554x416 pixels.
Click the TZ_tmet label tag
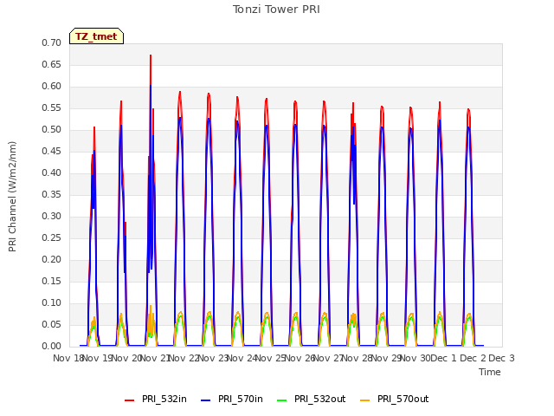(x=96, y=36)
